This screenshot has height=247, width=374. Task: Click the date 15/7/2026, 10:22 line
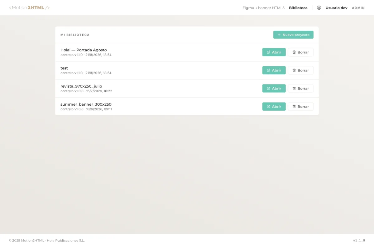coord(86,91)
